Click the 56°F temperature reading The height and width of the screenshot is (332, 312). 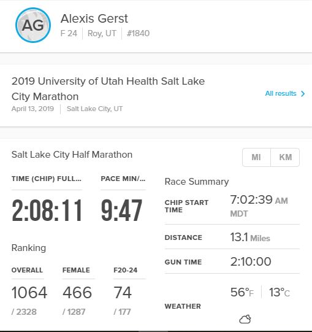pos(242,292)
